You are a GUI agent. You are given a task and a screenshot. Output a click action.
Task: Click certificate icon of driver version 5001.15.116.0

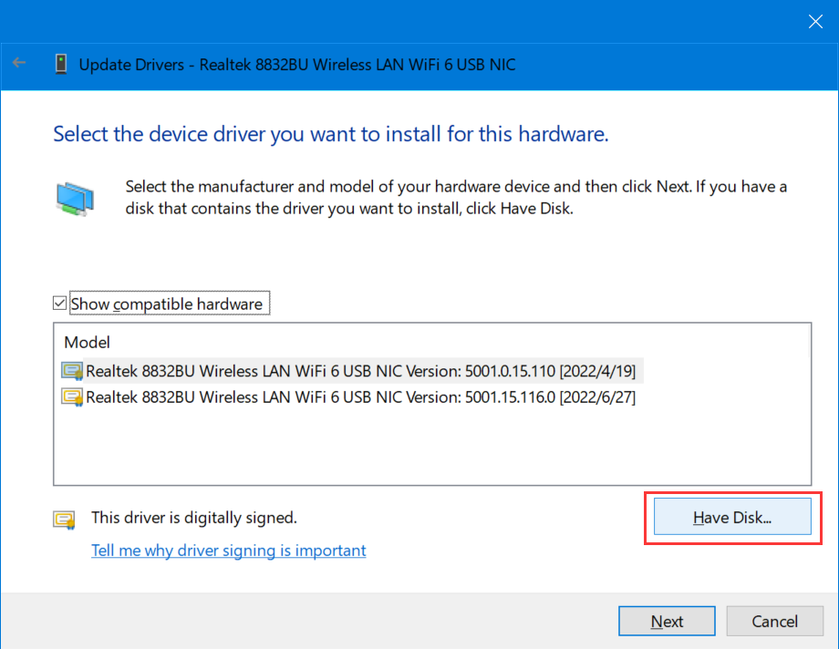[x=72, y=397]
